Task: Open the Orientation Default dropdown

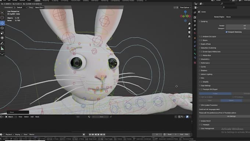Action: (x=21, y=7)
